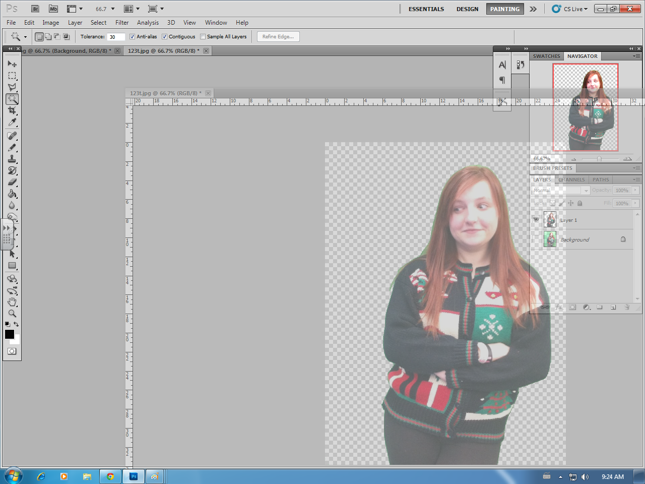Select the Zoom tool
The image size is (645, 484).
(12, 314)
